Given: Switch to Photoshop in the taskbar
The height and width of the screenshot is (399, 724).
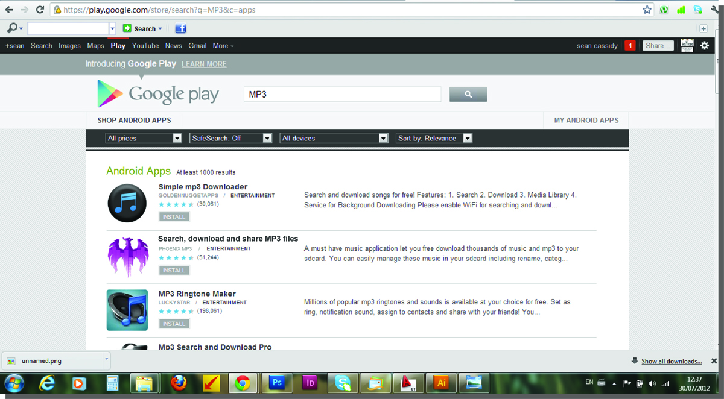Looking at the screenshot, I should (277, 383).
